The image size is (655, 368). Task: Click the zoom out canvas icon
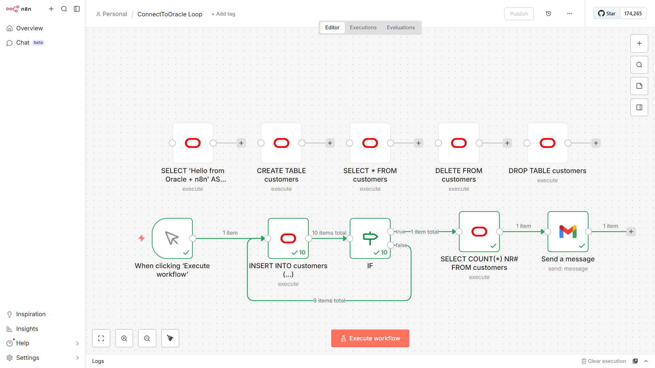147,338
